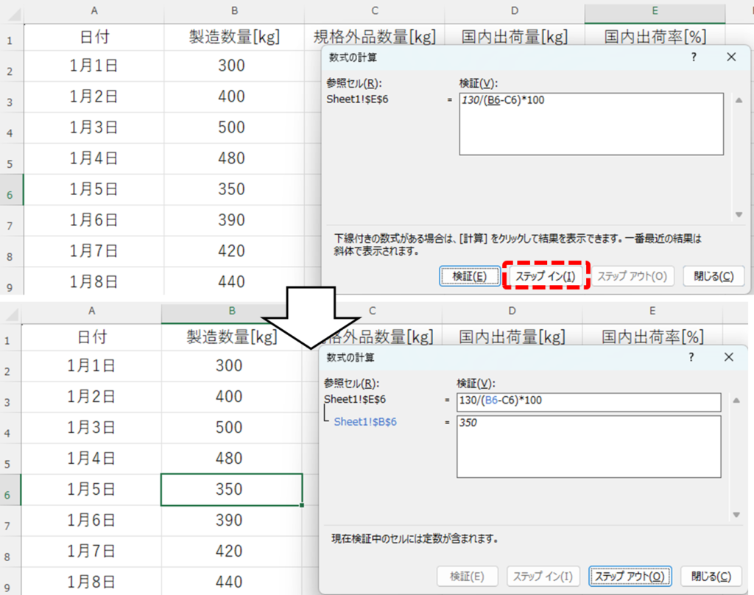754x595 pixels.
Task: Click 閉じる(C) in the lower formula dialog
Action: pos(711,576)
